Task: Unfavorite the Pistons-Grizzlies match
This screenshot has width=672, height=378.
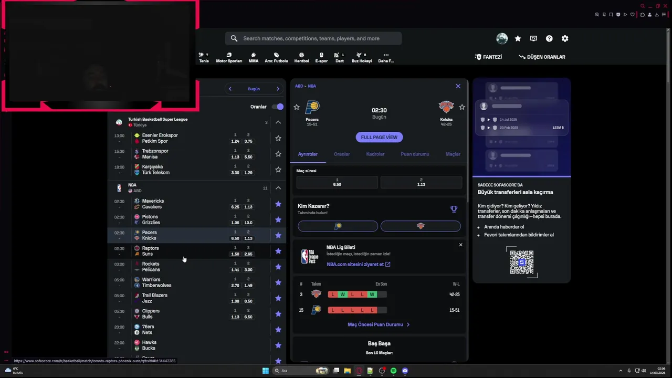Action: click(278, 219)
